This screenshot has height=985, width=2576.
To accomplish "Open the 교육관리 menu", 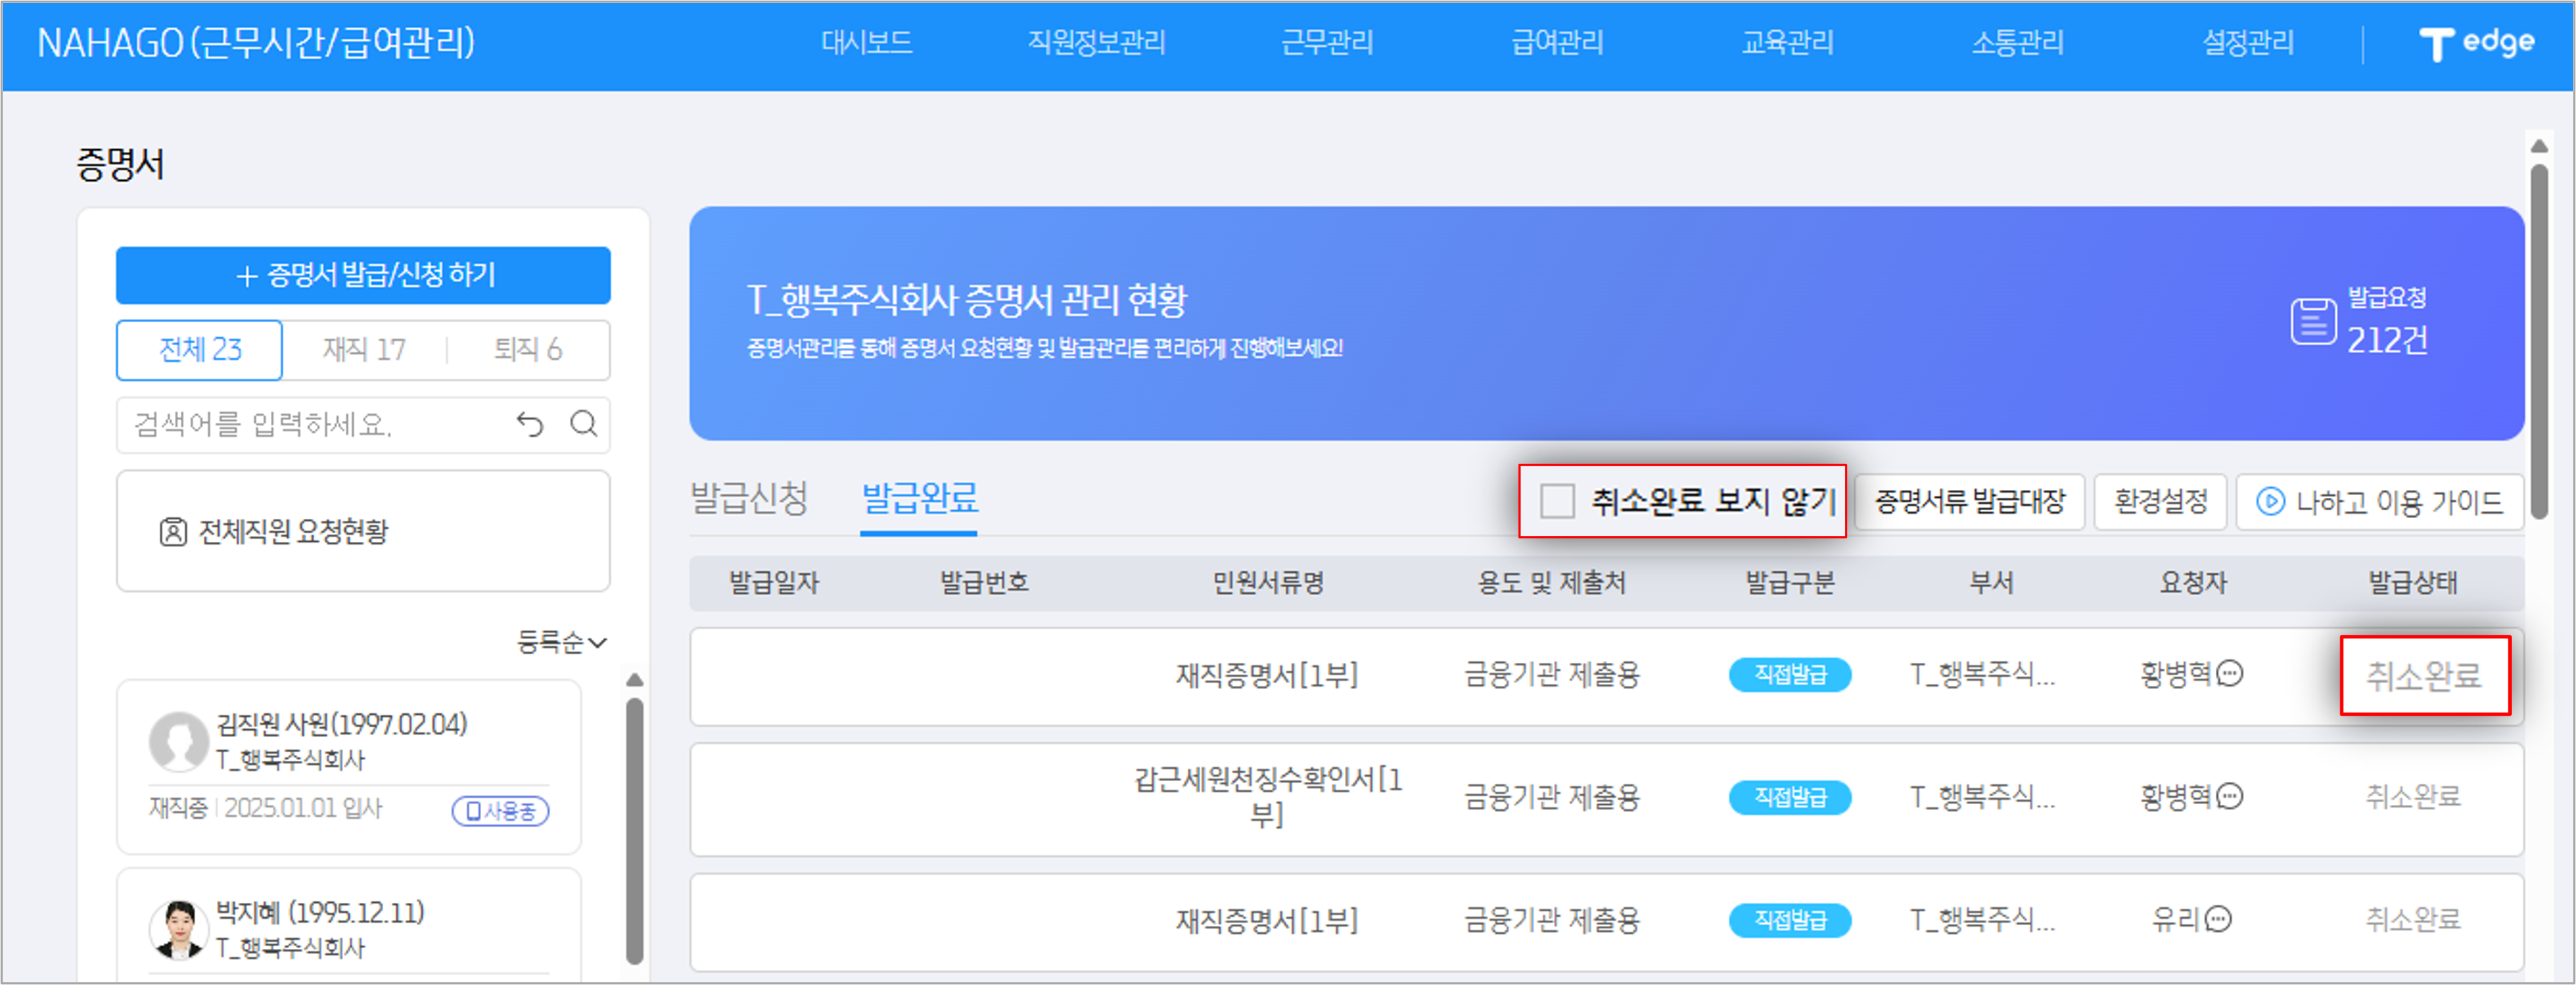I will (1786, 42).
